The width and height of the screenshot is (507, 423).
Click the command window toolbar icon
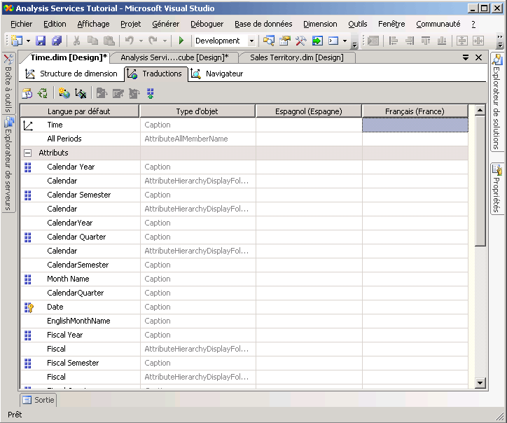click(x=333, y=41)
